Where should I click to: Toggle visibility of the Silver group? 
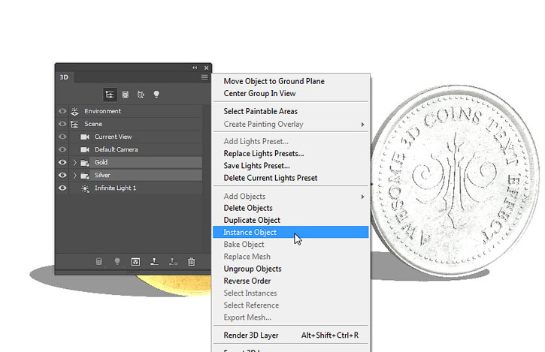tap(62, 175)
